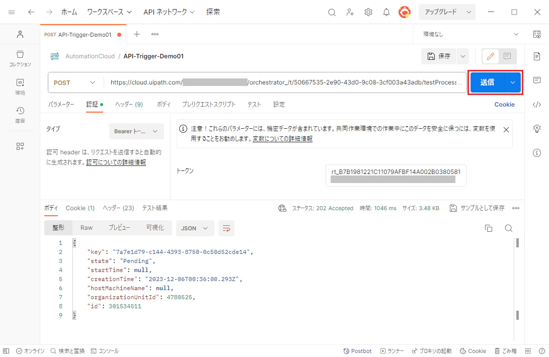Switch to パラメーター tab
The height and width of the screenshot is (357, 549).
[61, 104]
